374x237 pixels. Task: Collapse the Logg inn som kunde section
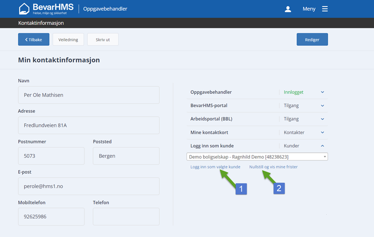(x=323, y=146)
